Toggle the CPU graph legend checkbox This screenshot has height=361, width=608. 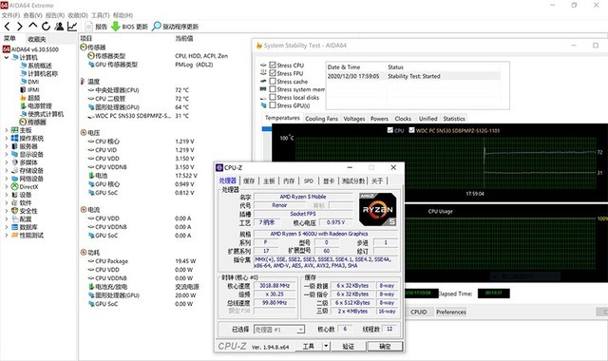pos(390,130)
